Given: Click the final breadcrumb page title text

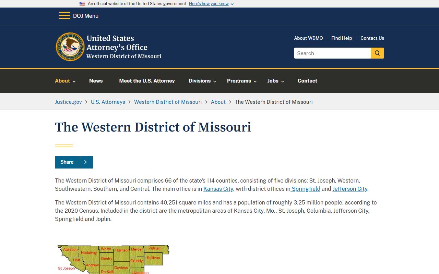Looking at the screenshot, I should pos(274,102).
